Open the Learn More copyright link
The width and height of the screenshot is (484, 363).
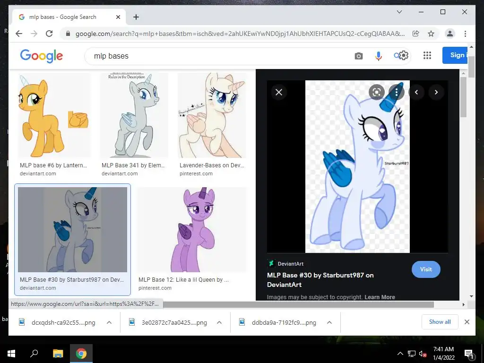[x=380, y=297]
